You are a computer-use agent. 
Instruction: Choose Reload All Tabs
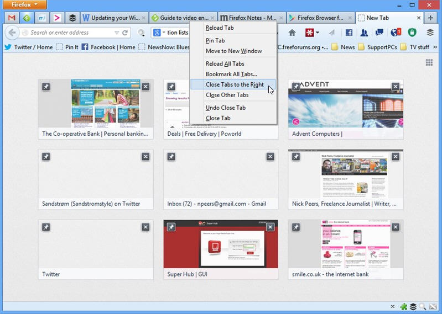click(x=233, y=63)
